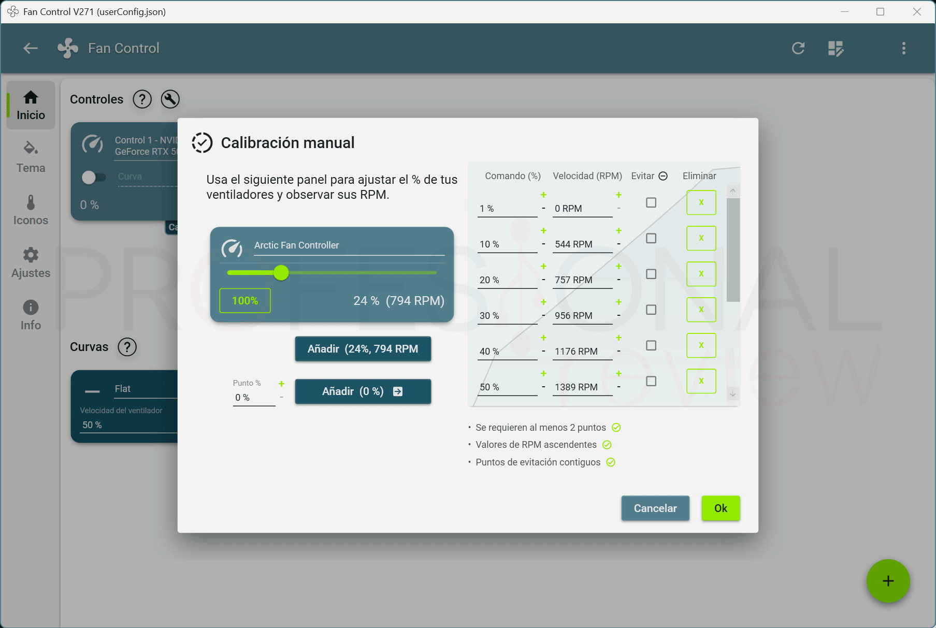The width and height of the screenshot is (936, 628).
Task: Open the layout edit icon
Action: tap(836, 48)
